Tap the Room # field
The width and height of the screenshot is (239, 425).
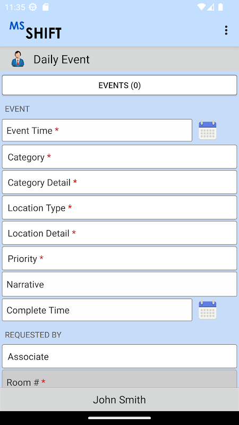119,379
